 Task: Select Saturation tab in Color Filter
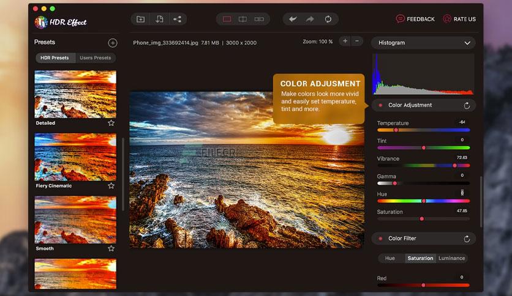(x=420, y=258)
